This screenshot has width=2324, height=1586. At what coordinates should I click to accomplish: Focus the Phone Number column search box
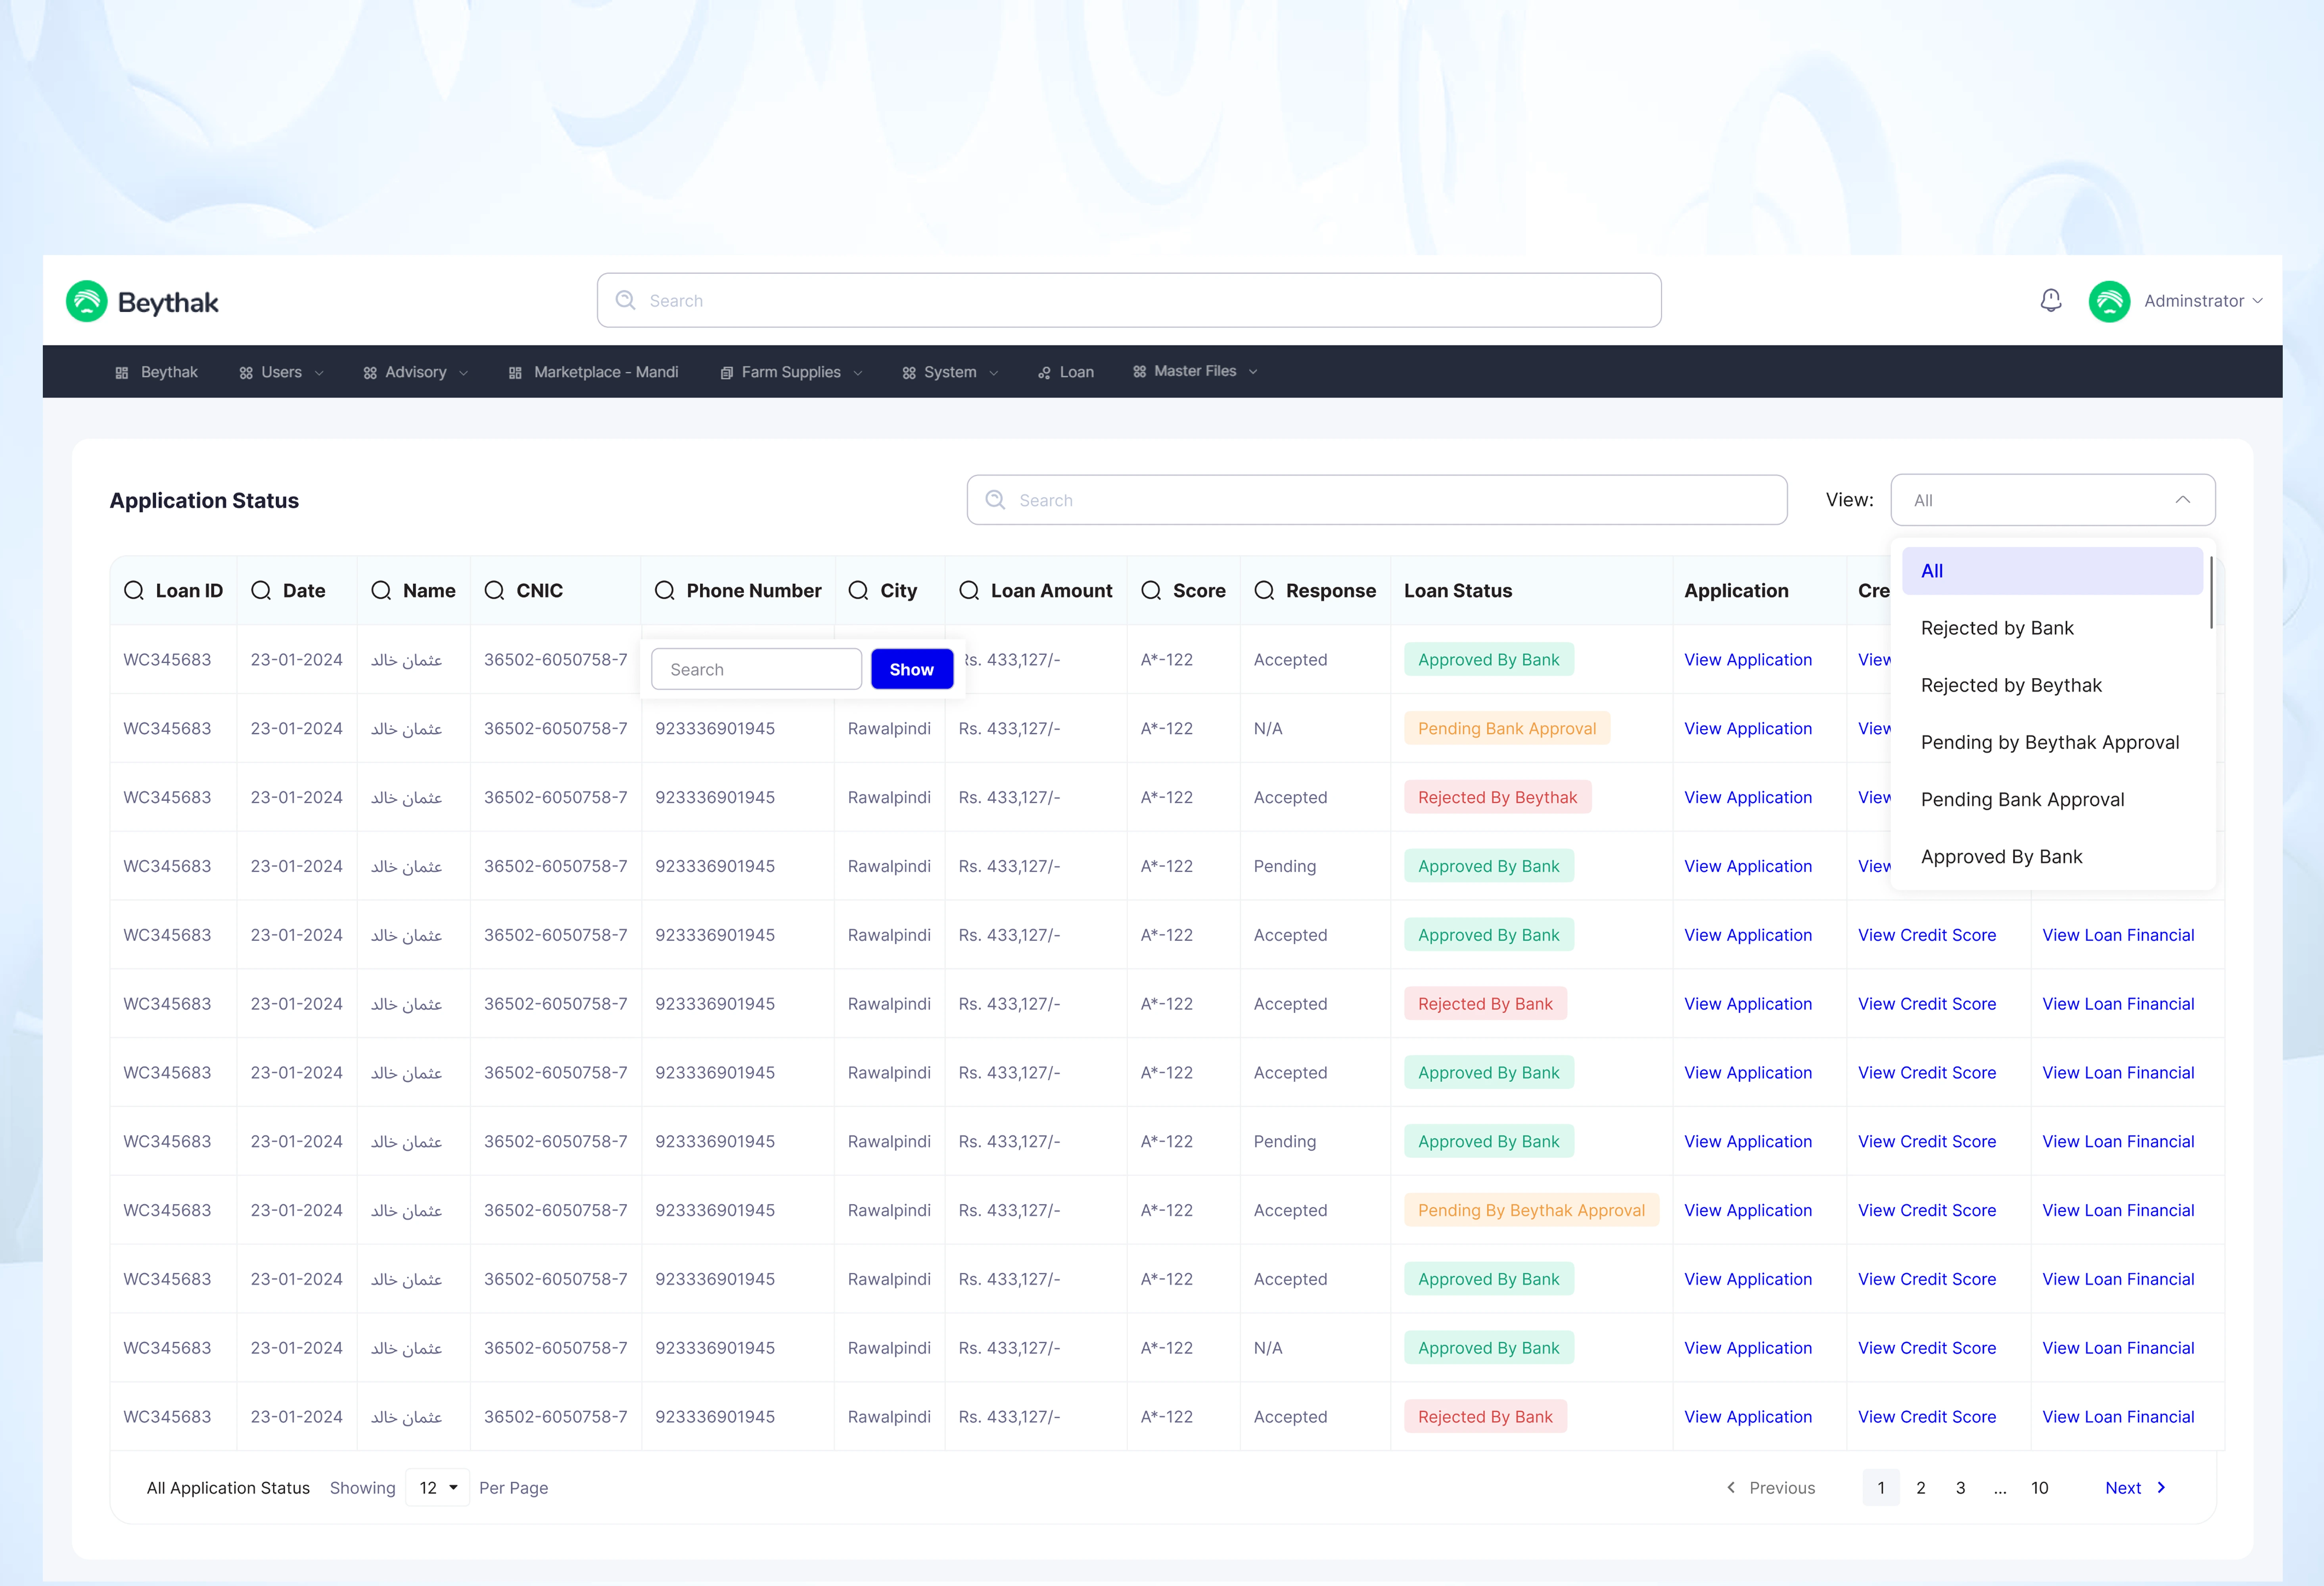(x=756, y=669)
